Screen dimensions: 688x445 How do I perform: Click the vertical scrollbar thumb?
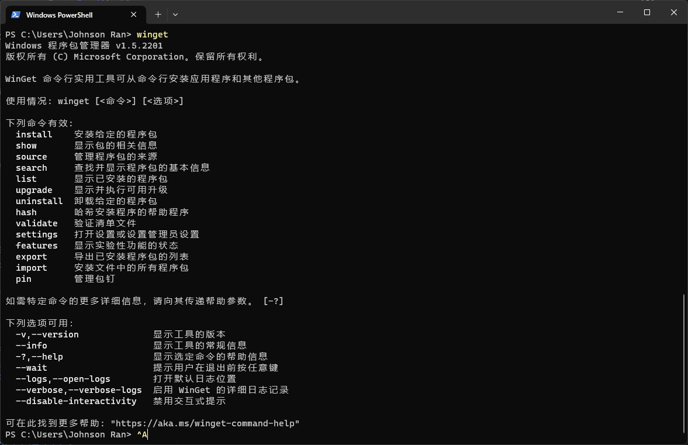coord(684,363)
